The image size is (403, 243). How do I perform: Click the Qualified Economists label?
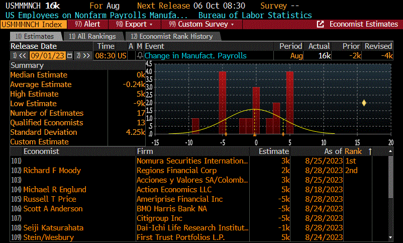coord(47,123)
